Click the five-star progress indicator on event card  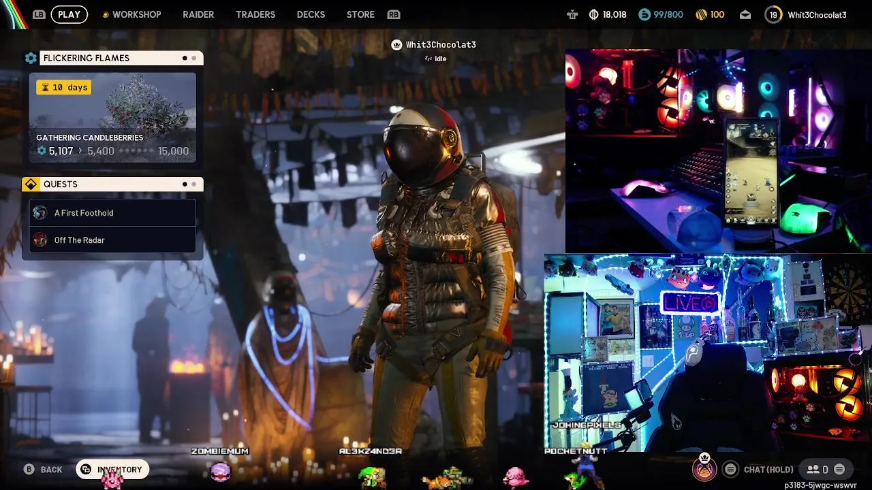click(x=136, y=151)
